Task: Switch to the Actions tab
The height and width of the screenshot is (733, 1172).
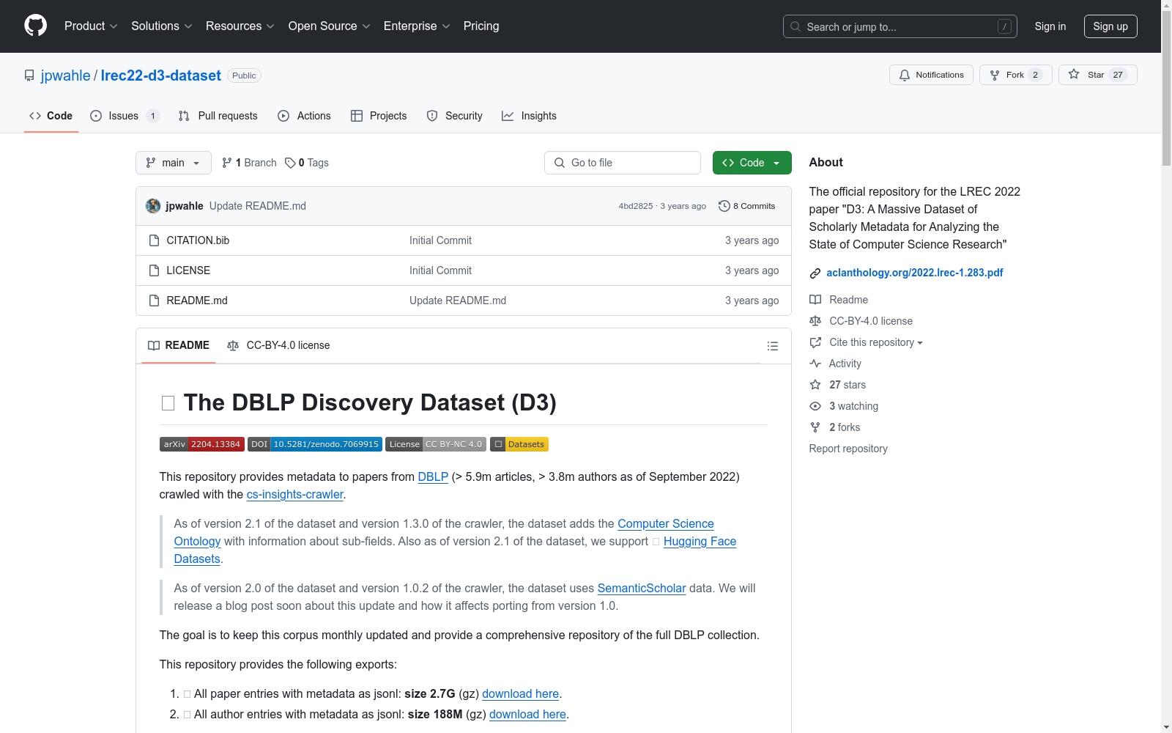Action: click(304, 116)
